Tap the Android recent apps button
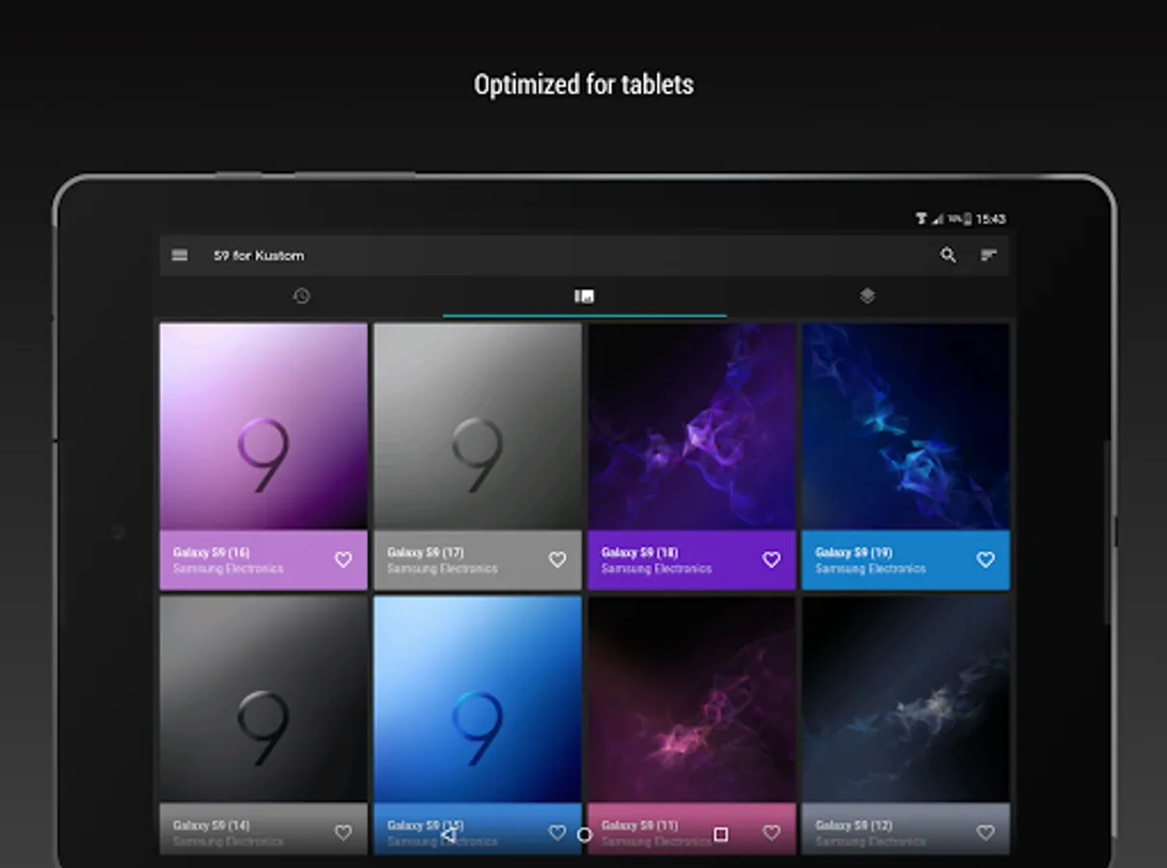 (720, 834)
